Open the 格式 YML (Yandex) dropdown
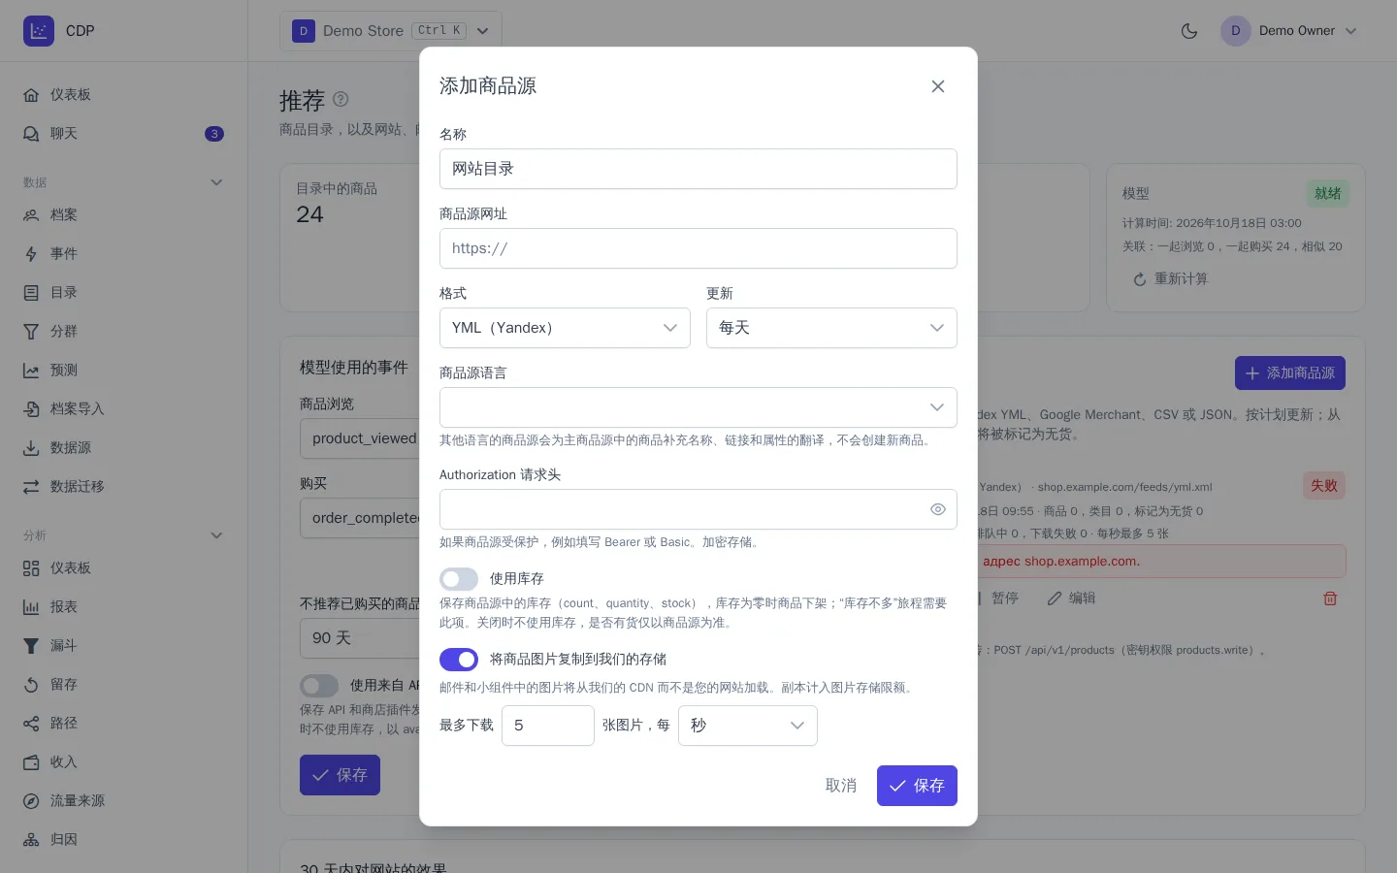 [565, 328]
